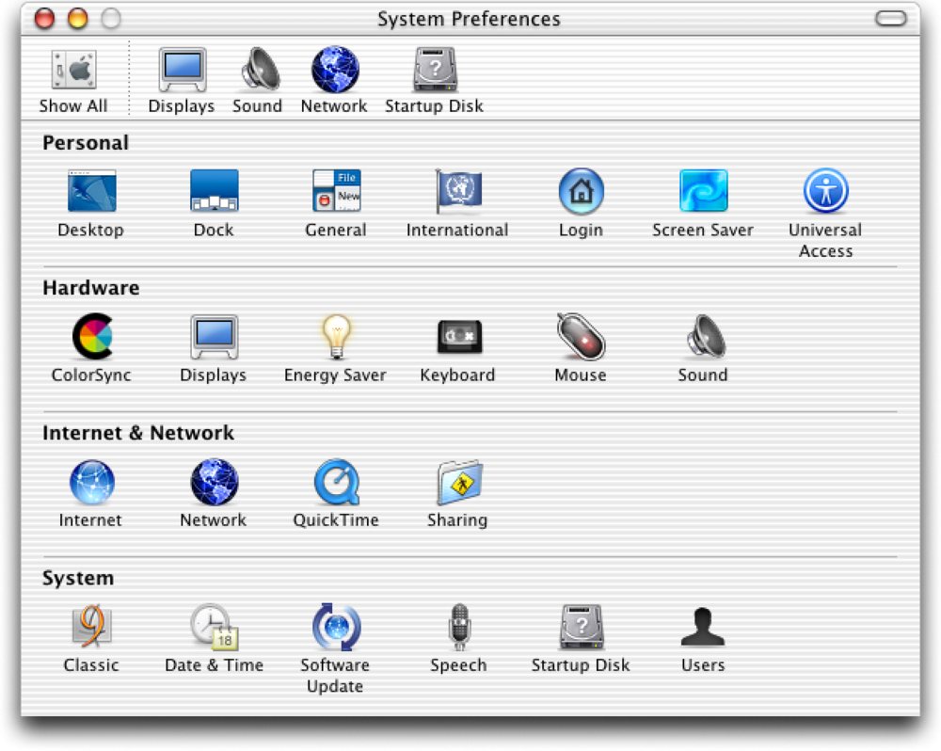Viewport: 941px width, 751px height.
Task: Open the Sharing folder icon
Action: coord(460,482)
